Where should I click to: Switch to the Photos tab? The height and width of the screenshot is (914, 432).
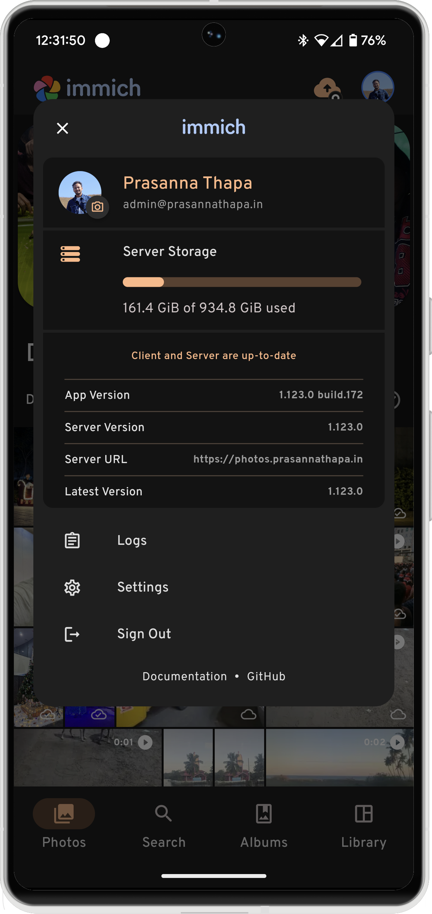pyautogui.click(x=64, y=824)
